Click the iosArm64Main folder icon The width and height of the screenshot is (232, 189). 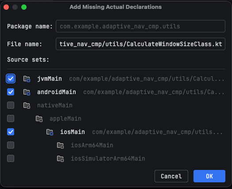pos(60,145)
